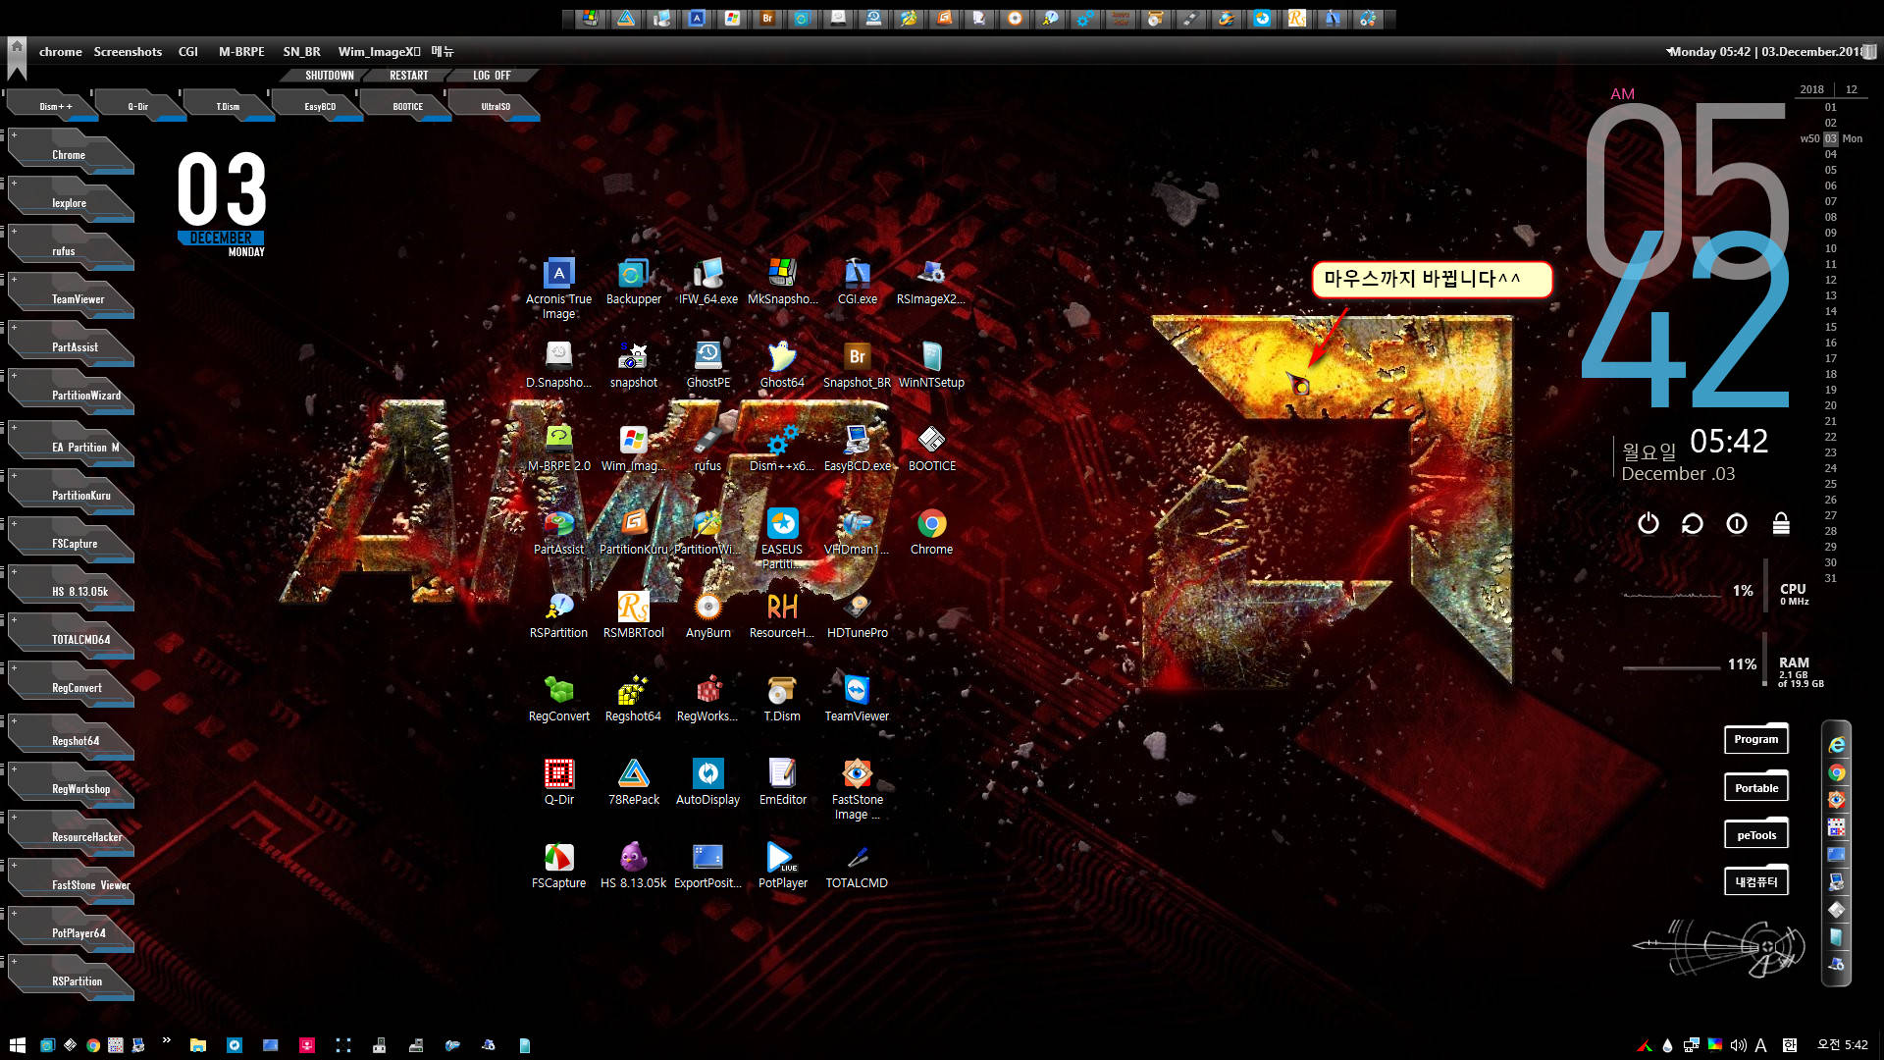Open the FSCapture desktop icon
1884x1060 pixels.
[558, 866]
